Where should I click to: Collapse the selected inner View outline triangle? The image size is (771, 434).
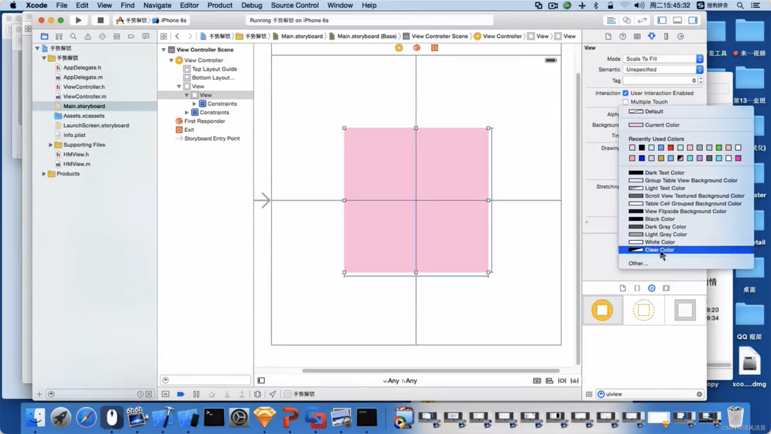(186, 95)
